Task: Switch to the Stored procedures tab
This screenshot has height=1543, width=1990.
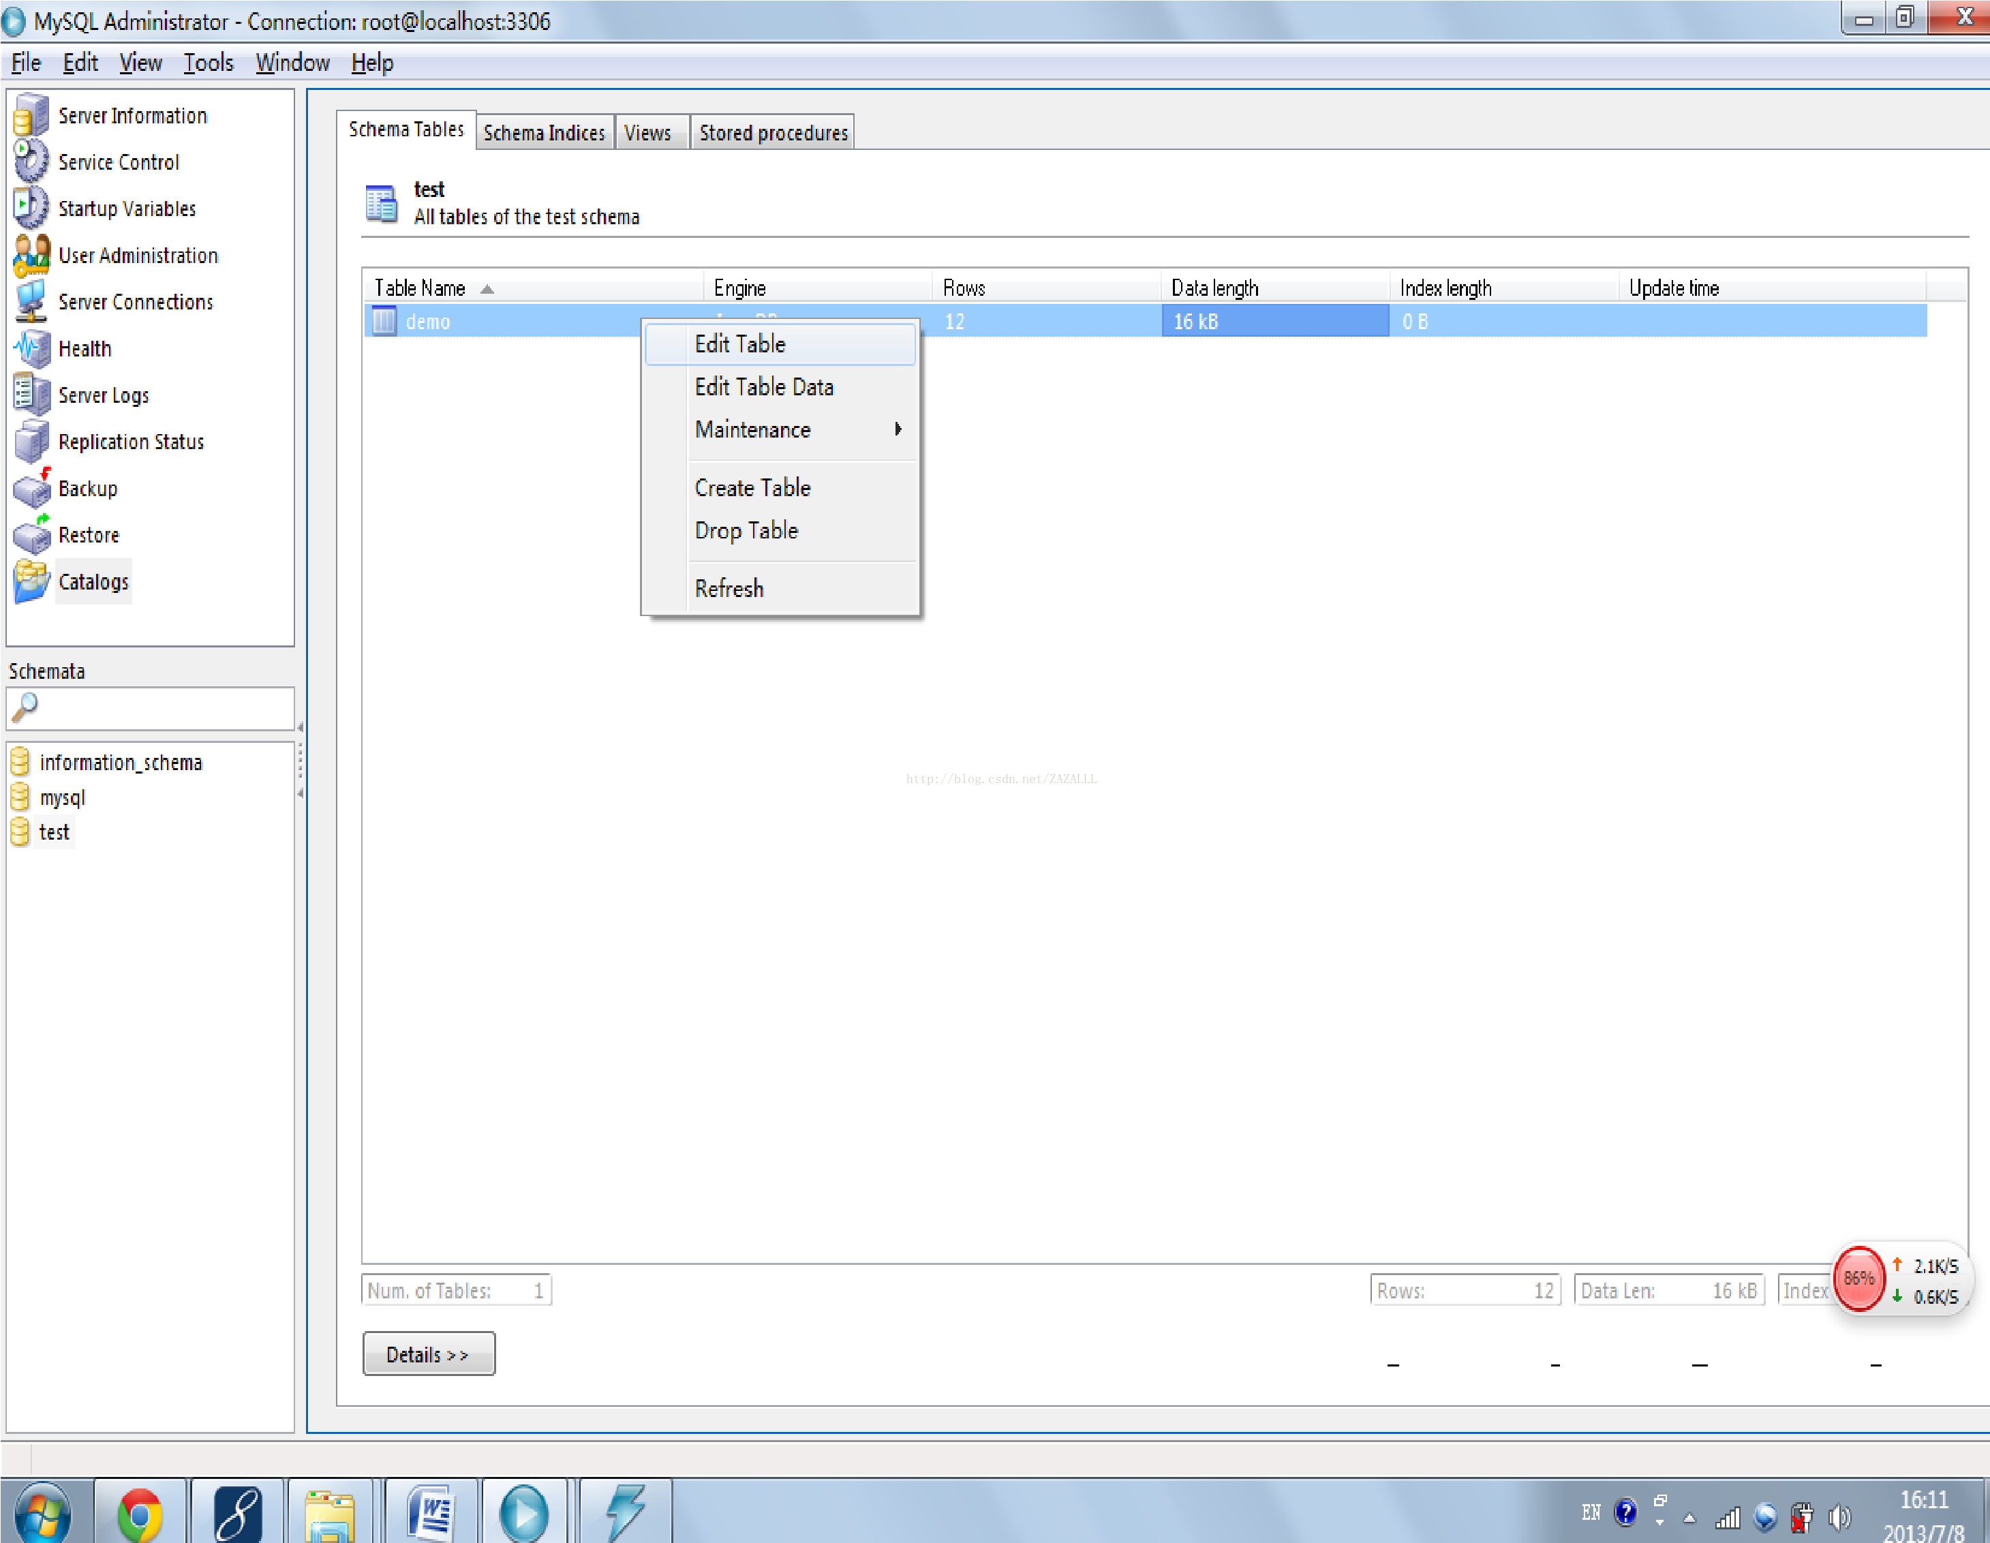Action: tap(773, 133)
